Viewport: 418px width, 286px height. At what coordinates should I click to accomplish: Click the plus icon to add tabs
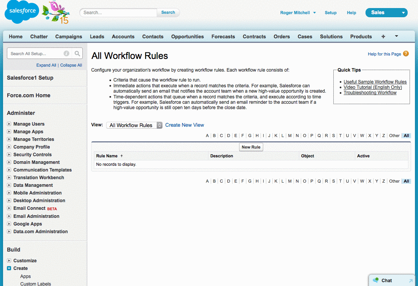[x=383, y=36]
